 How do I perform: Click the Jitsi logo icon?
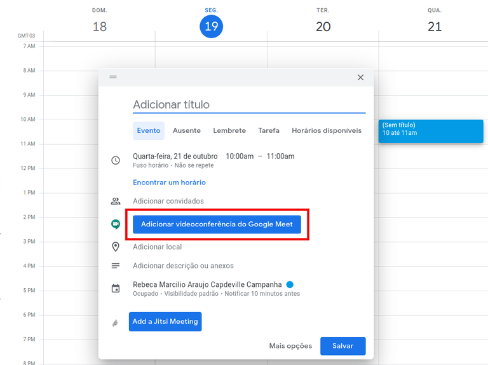(116, 322)
